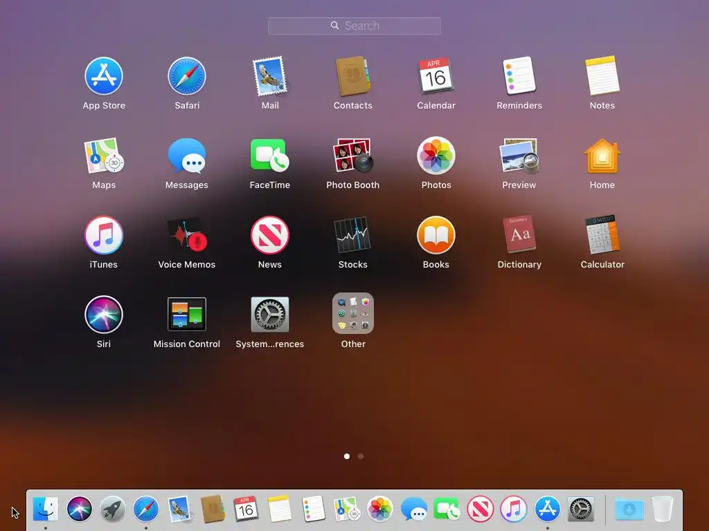The image size is (709, 531).
Task: Open Maps from the Dock
Action: [x=346, y=509]
